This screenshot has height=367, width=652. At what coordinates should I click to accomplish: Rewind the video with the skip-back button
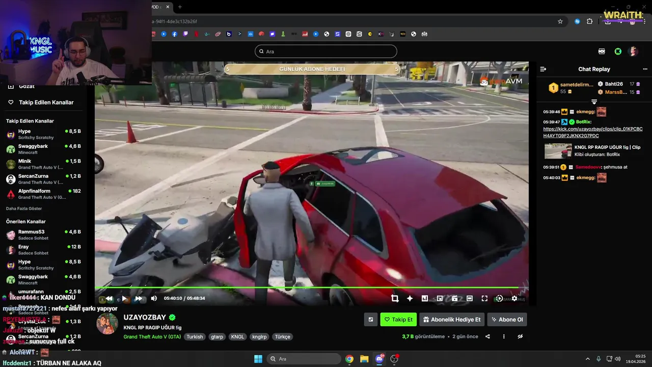pyautogui.click(x=109, y=299)
